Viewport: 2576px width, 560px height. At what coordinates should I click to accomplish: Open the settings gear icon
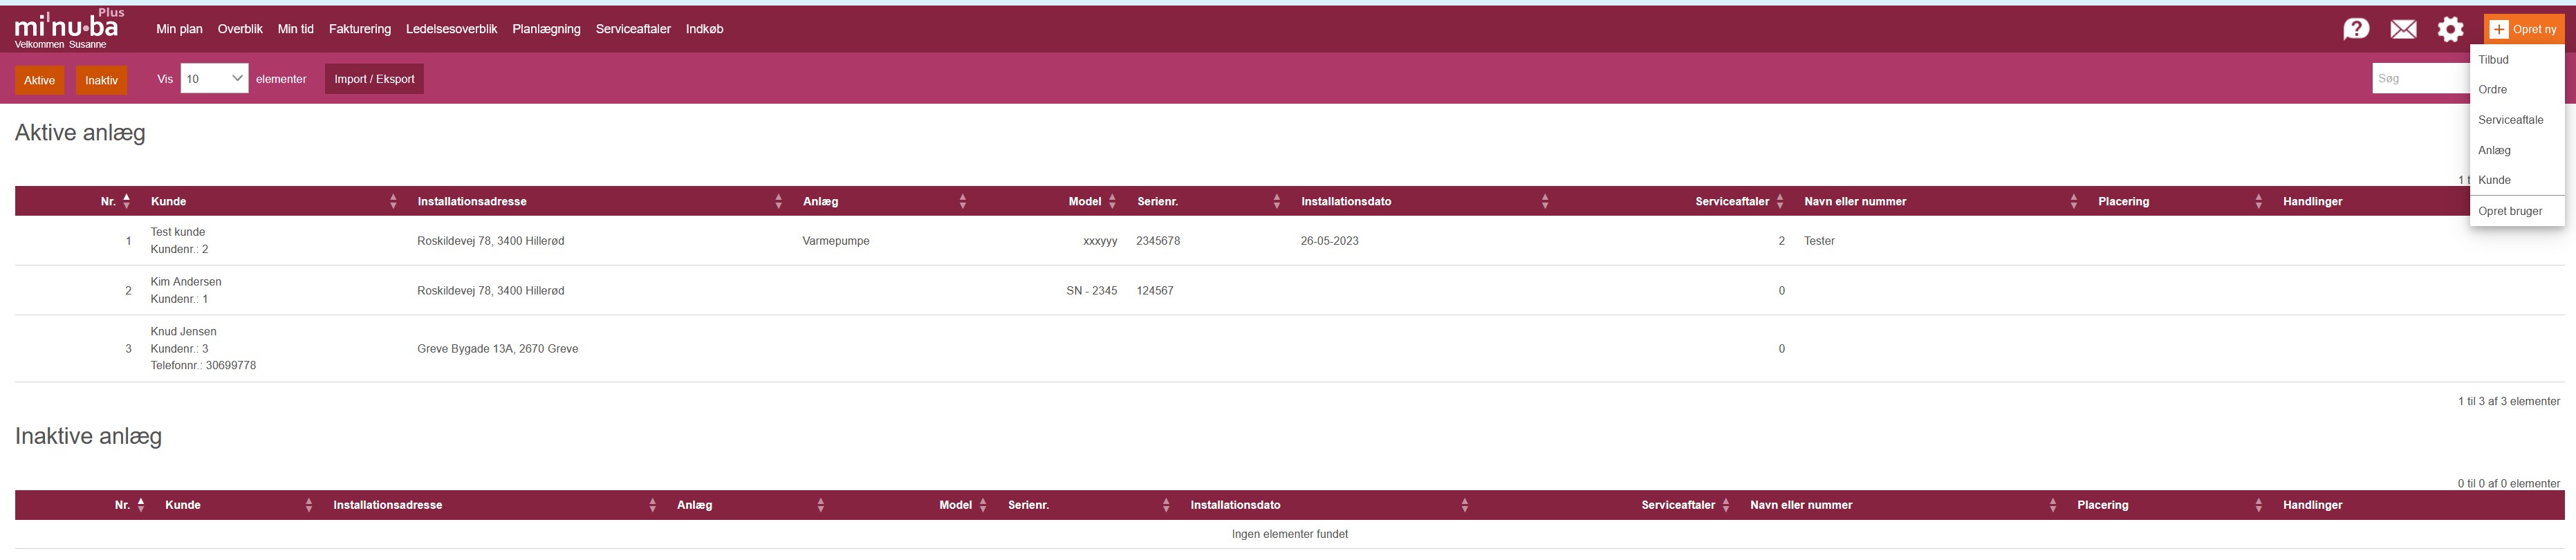pos(2450,29)
